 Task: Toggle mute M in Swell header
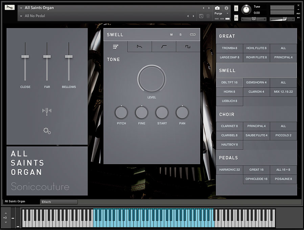[171, 34]
